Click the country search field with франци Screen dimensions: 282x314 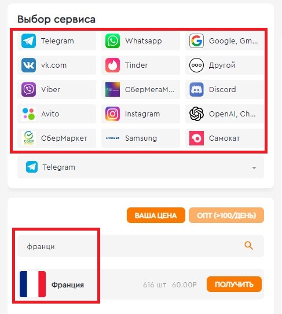pyautogui.click(x=141, y=246)
